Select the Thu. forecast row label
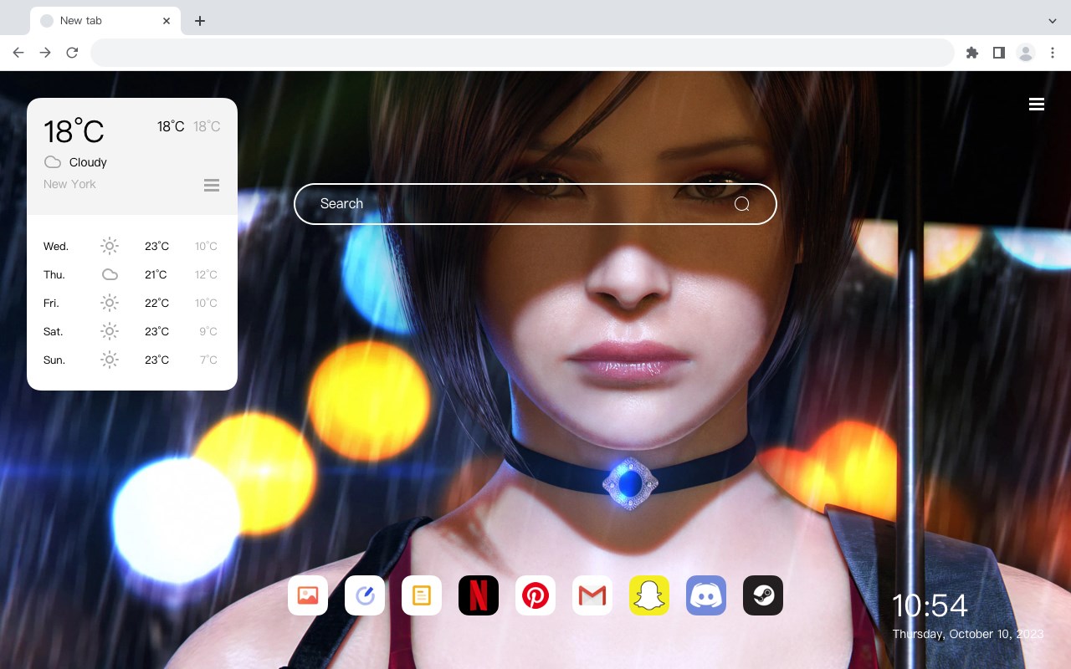The image size is (1071, 669). pos(54,275)
